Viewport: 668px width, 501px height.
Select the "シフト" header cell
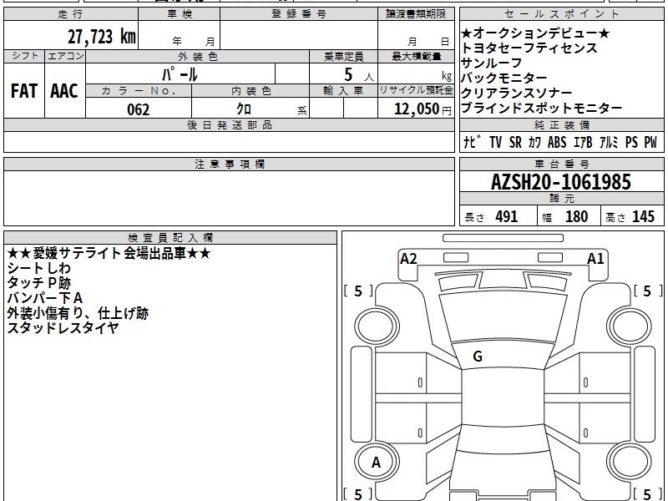[24, 56]
